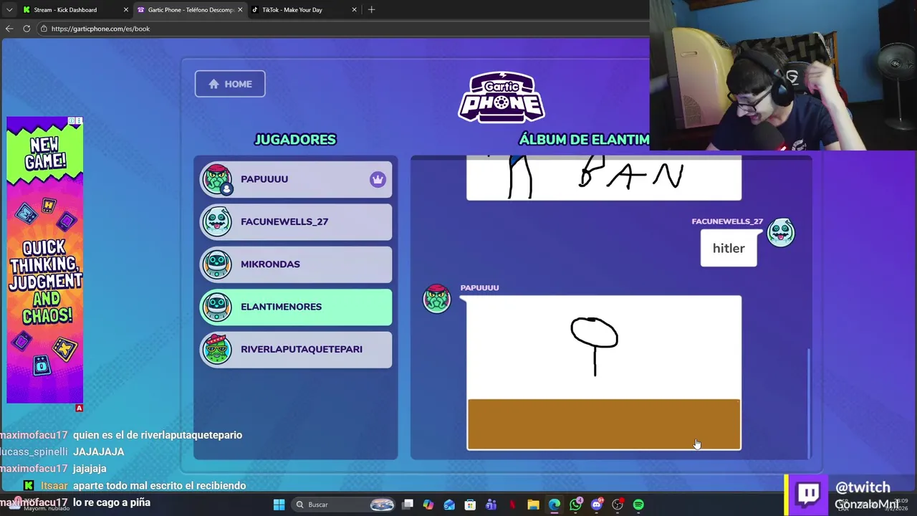Click the FACUNEWELLS_27 name above the answer
Viewport: 917px width, 516px height.
click(x=727, y=221)
